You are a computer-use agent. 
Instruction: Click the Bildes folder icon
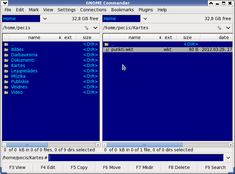tap(6, 49)
